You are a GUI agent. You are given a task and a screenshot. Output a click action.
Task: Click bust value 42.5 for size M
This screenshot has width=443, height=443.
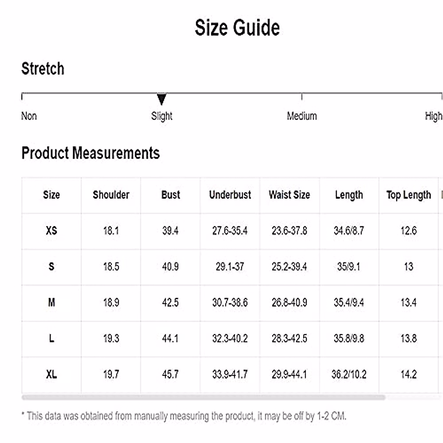170,303
